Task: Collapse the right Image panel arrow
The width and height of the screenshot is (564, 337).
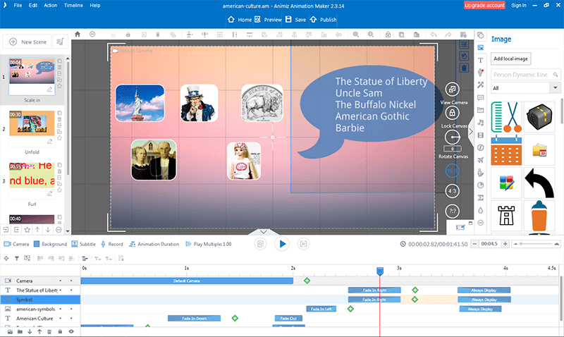Action: 470,132
